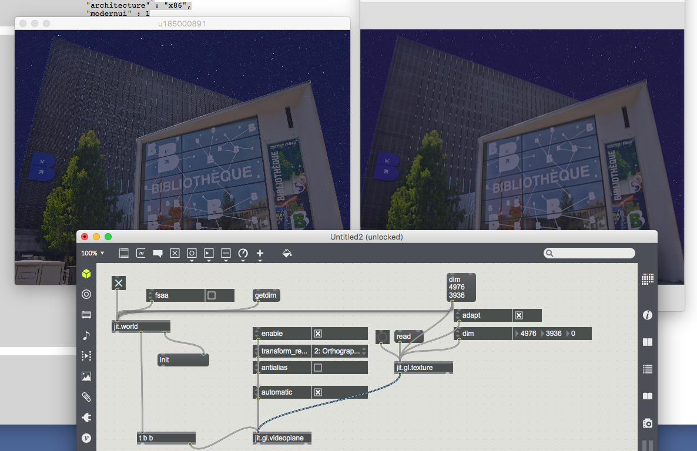Open the automatic attribute selector arrows
This screenshot has height=451, width=697.
pos(256,392)
